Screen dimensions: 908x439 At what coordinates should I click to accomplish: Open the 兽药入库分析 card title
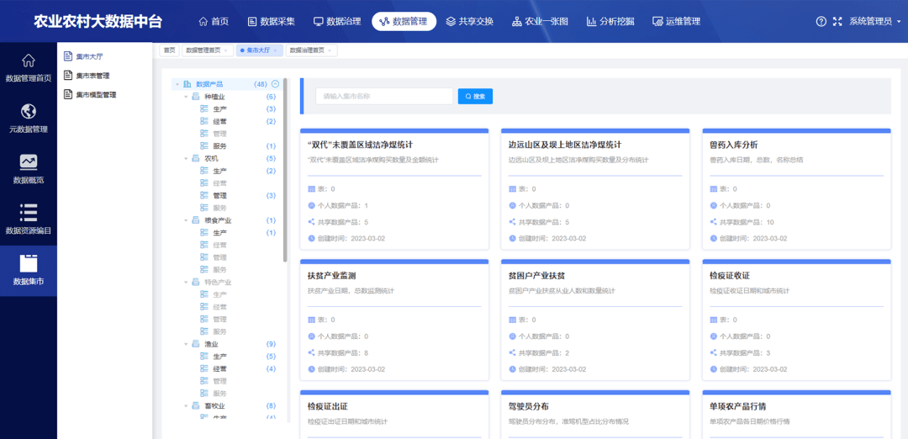tap(733, 144)
